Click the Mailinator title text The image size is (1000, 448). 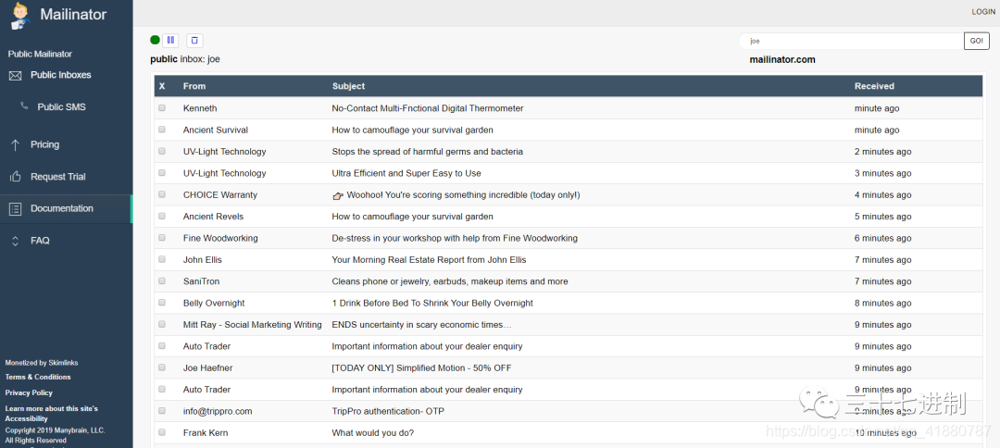73,14
